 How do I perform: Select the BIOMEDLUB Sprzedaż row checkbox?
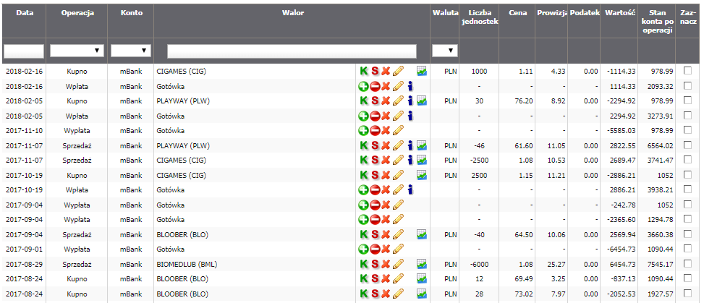click(687, 263)
